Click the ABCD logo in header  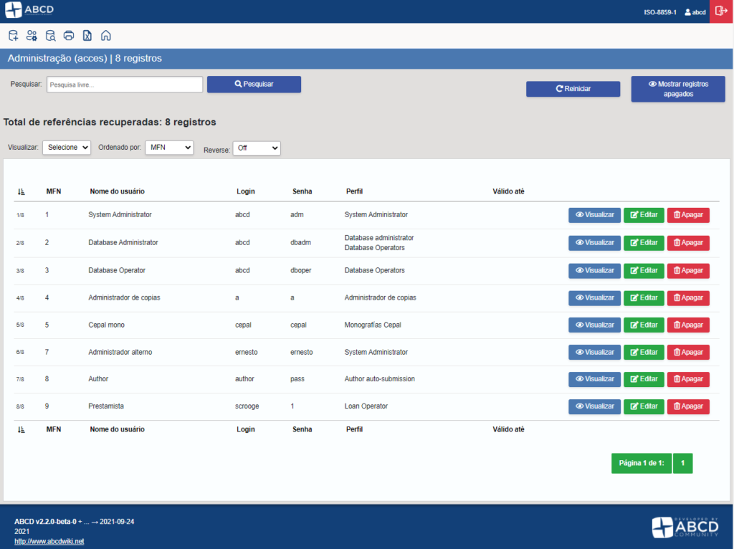point(29,9)
